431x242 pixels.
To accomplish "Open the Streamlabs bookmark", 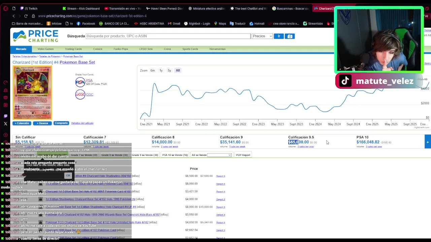I will click(x=313, y=24).
